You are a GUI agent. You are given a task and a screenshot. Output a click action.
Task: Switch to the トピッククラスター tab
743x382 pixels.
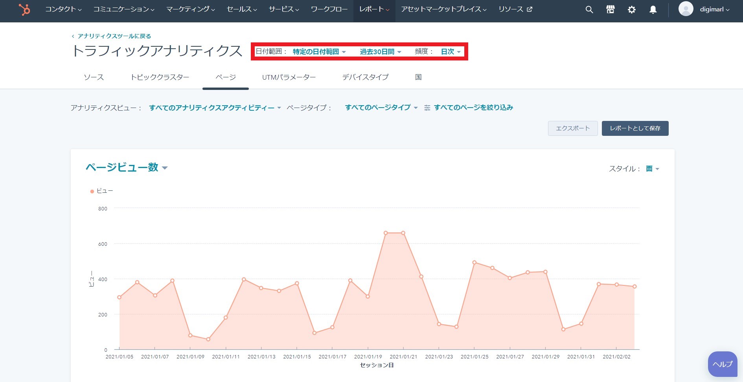pyautogui.click(x=160, y=77)
